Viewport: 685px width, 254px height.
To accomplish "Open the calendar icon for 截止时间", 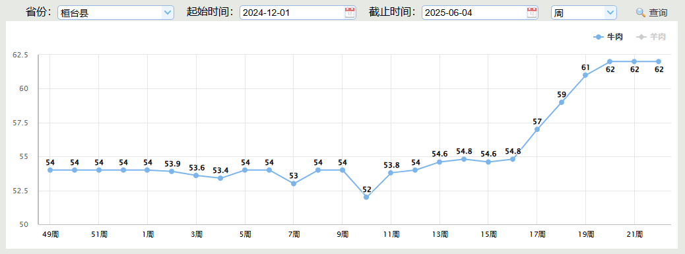I will coord(532,13).
